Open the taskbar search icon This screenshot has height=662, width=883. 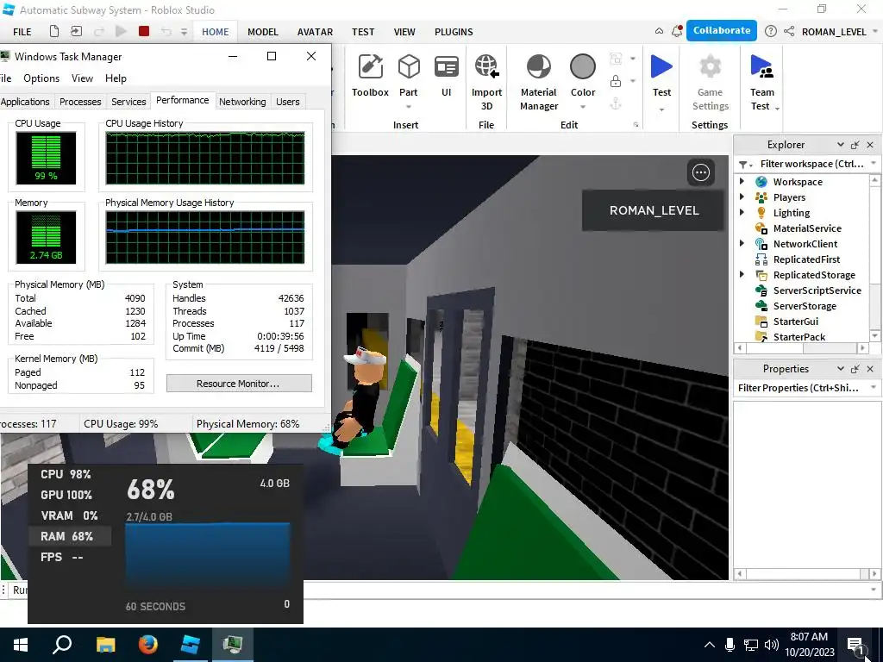[x=62, y=645]
